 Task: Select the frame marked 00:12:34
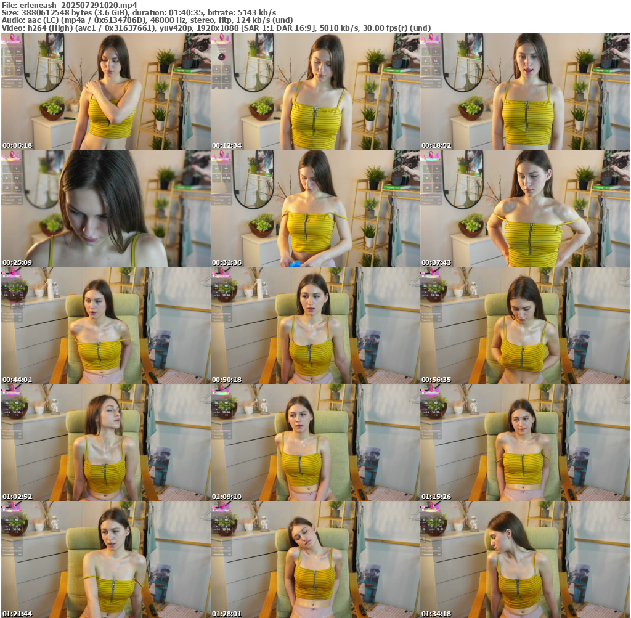[315, 91]
